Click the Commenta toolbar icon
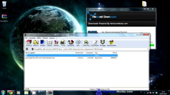Image resolution: width=170 pixels, height=95 pixels. tap(95, 43)
